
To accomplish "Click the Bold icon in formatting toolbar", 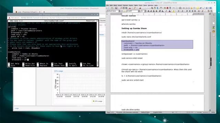I will coord(148,11).
